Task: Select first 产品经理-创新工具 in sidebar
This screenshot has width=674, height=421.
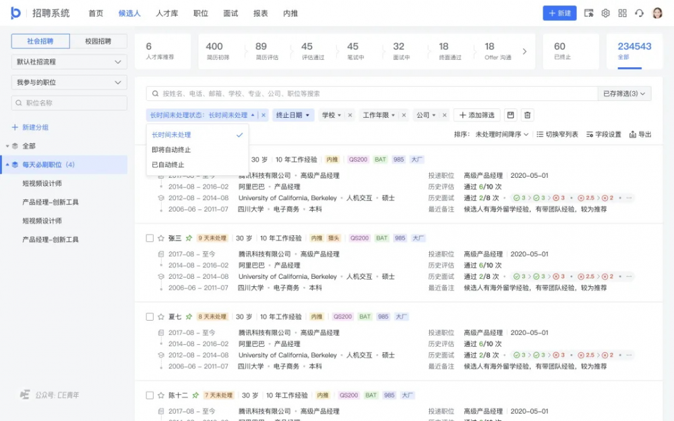Action: (51, 202)
